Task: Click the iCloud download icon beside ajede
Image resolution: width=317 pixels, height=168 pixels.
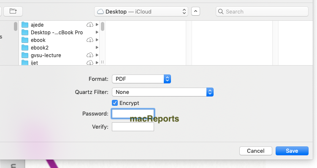Action: pos(90,25)
